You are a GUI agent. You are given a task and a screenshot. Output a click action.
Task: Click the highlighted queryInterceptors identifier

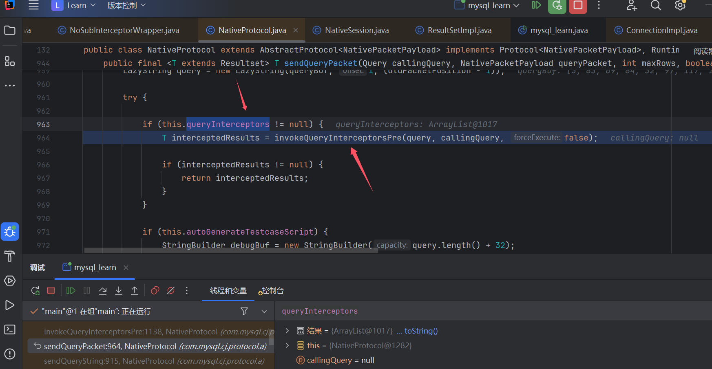coord(228,124)
